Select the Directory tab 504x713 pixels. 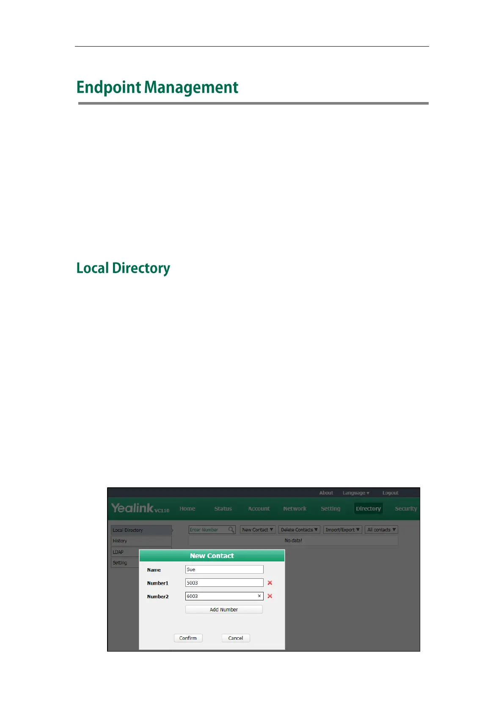368,508
